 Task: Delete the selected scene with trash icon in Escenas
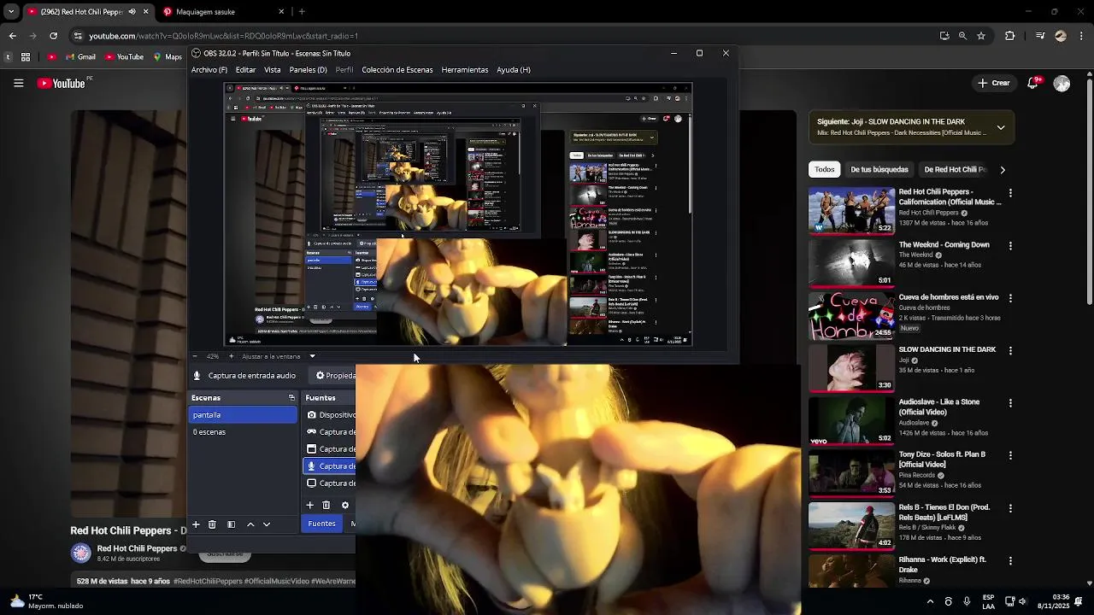(x=212, y=524)
